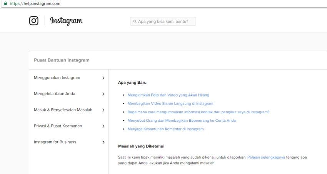Open the mengumpulkan informasi kontak link
Screen dimensions: 327x174
click(x=198, y=112)
